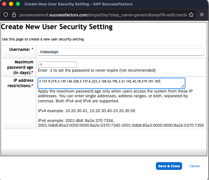Viewport: 209px width, 180px height.
Task: Click the 'IPv4 example' text line
Action: tap(87, 111)
